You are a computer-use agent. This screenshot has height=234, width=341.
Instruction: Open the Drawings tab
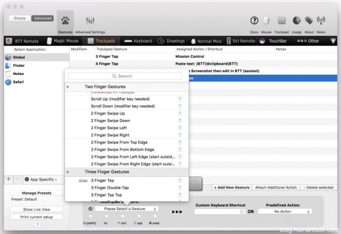tap(171, 41)
